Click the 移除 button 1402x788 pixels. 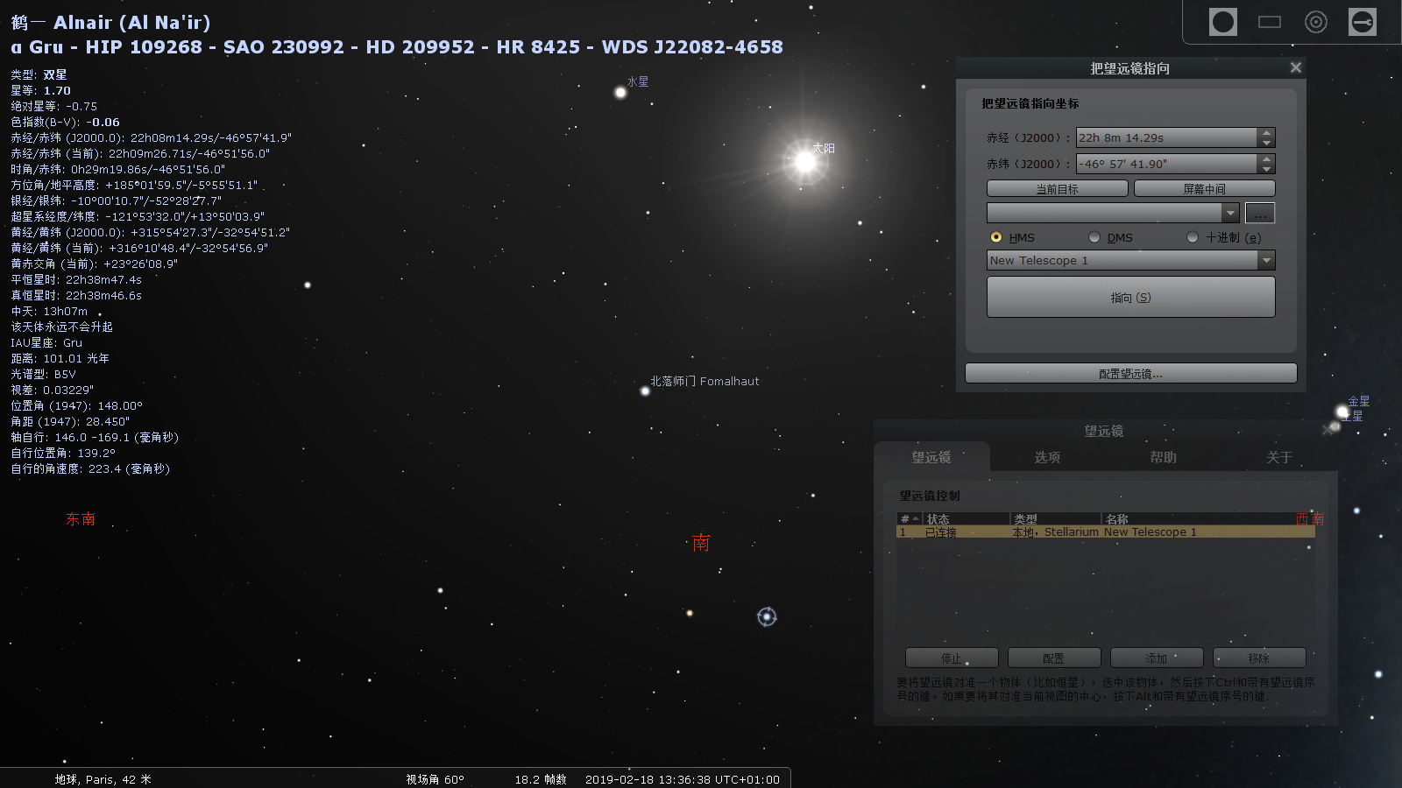[x=1259, y=658]
